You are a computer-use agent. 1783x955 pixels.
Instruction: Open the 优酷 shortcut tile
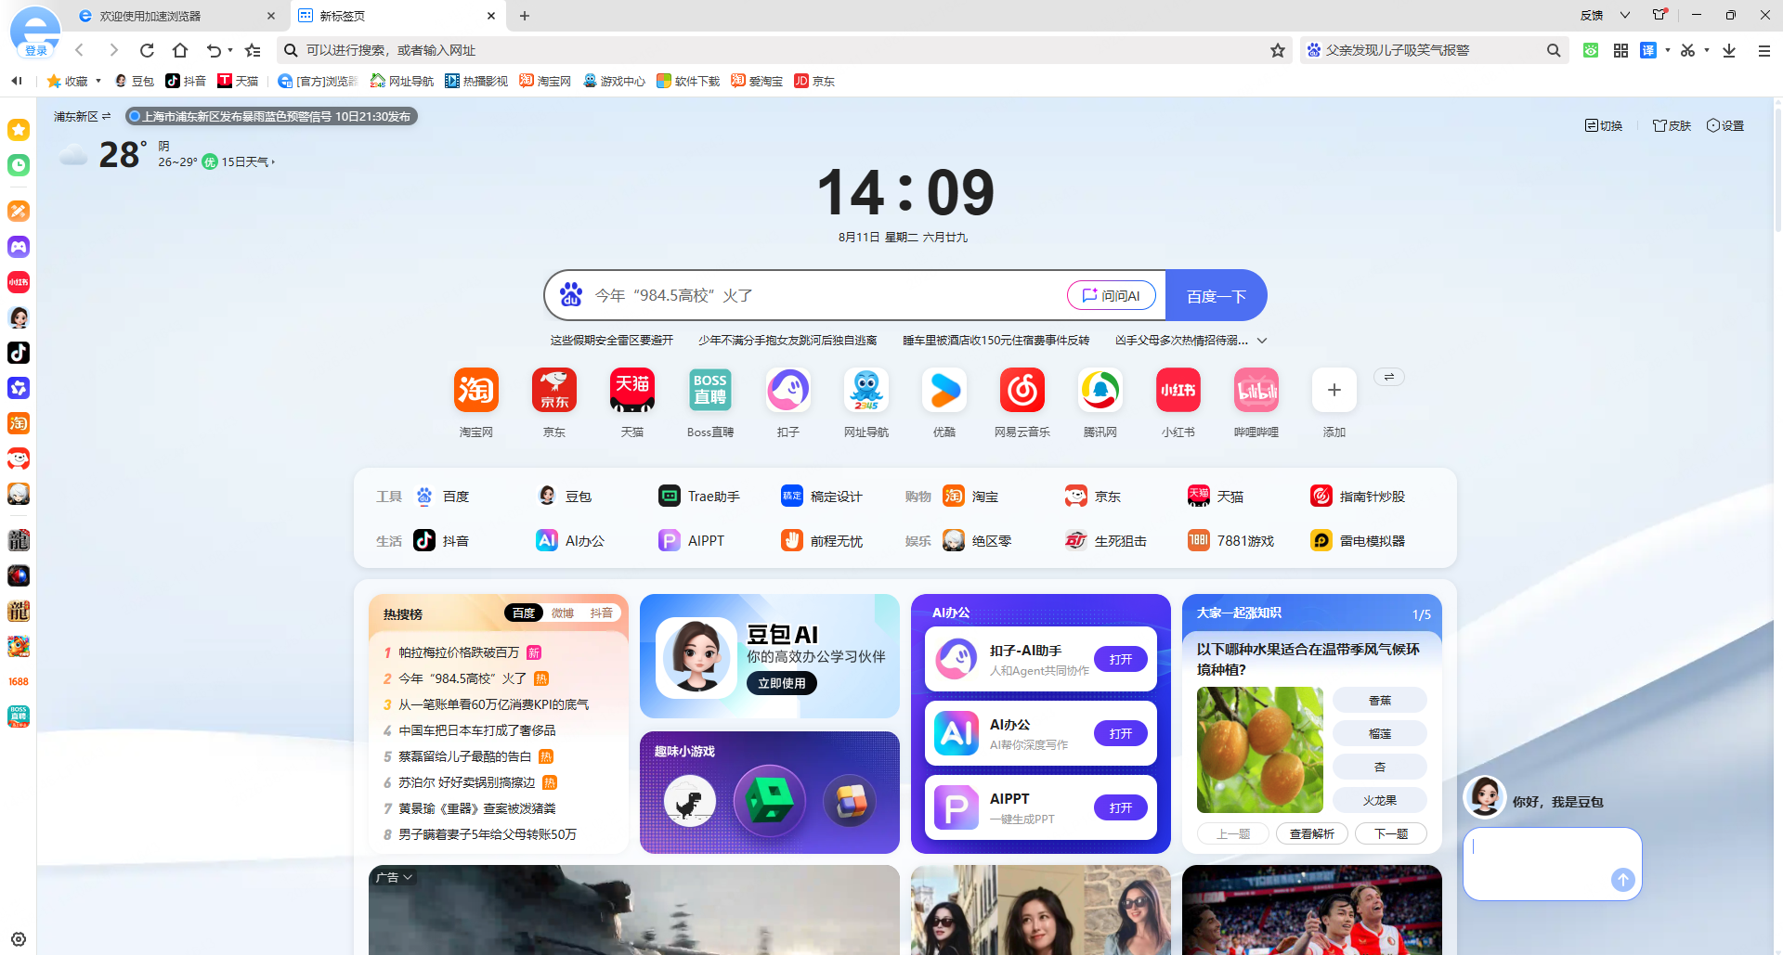(x=944, y=391)
